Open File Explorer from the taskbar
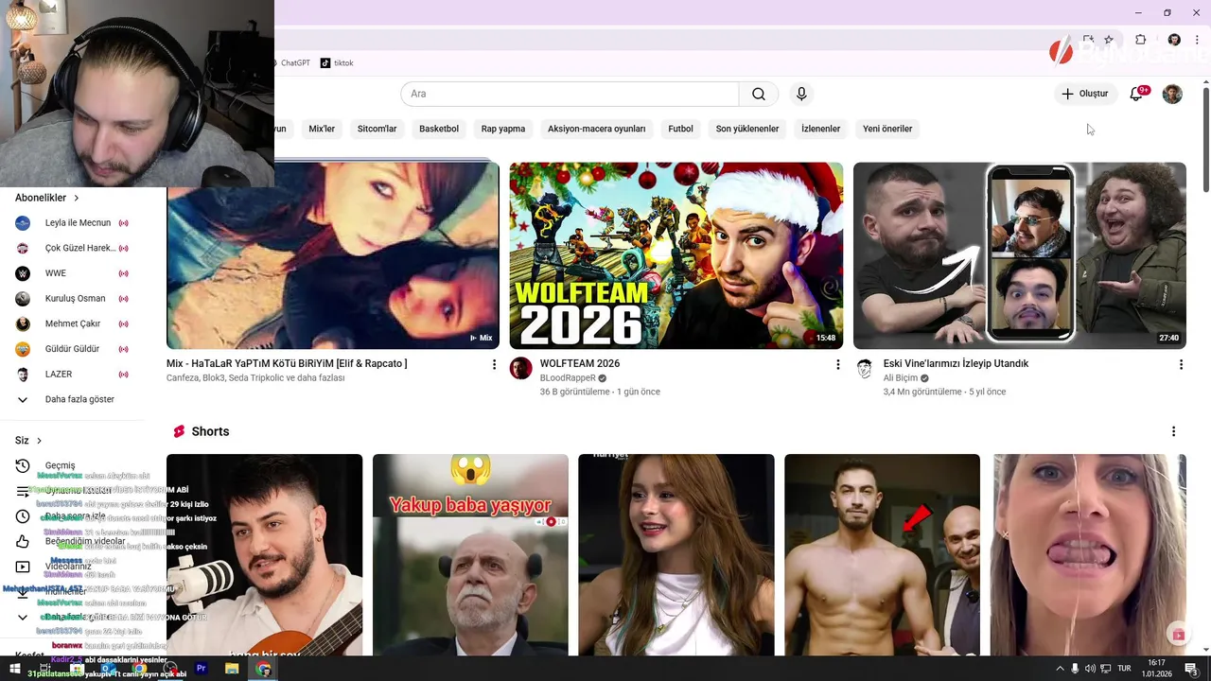 pos(232,669)
